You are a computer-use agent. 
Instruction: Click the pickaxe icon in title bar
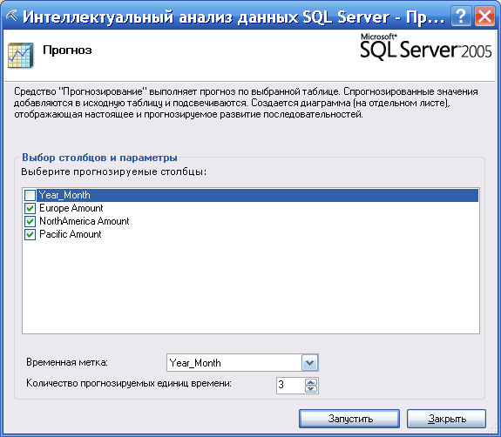[x=11, y=16]
